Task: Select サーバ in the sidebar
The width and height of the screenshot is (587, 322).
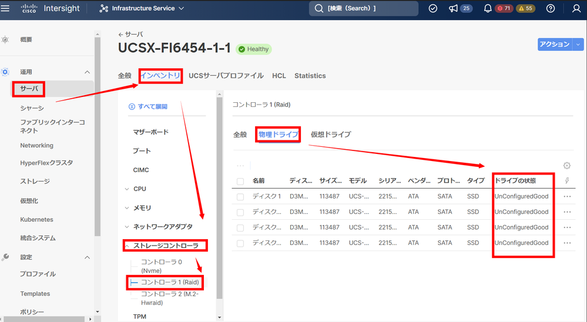Action: (29, 89)
